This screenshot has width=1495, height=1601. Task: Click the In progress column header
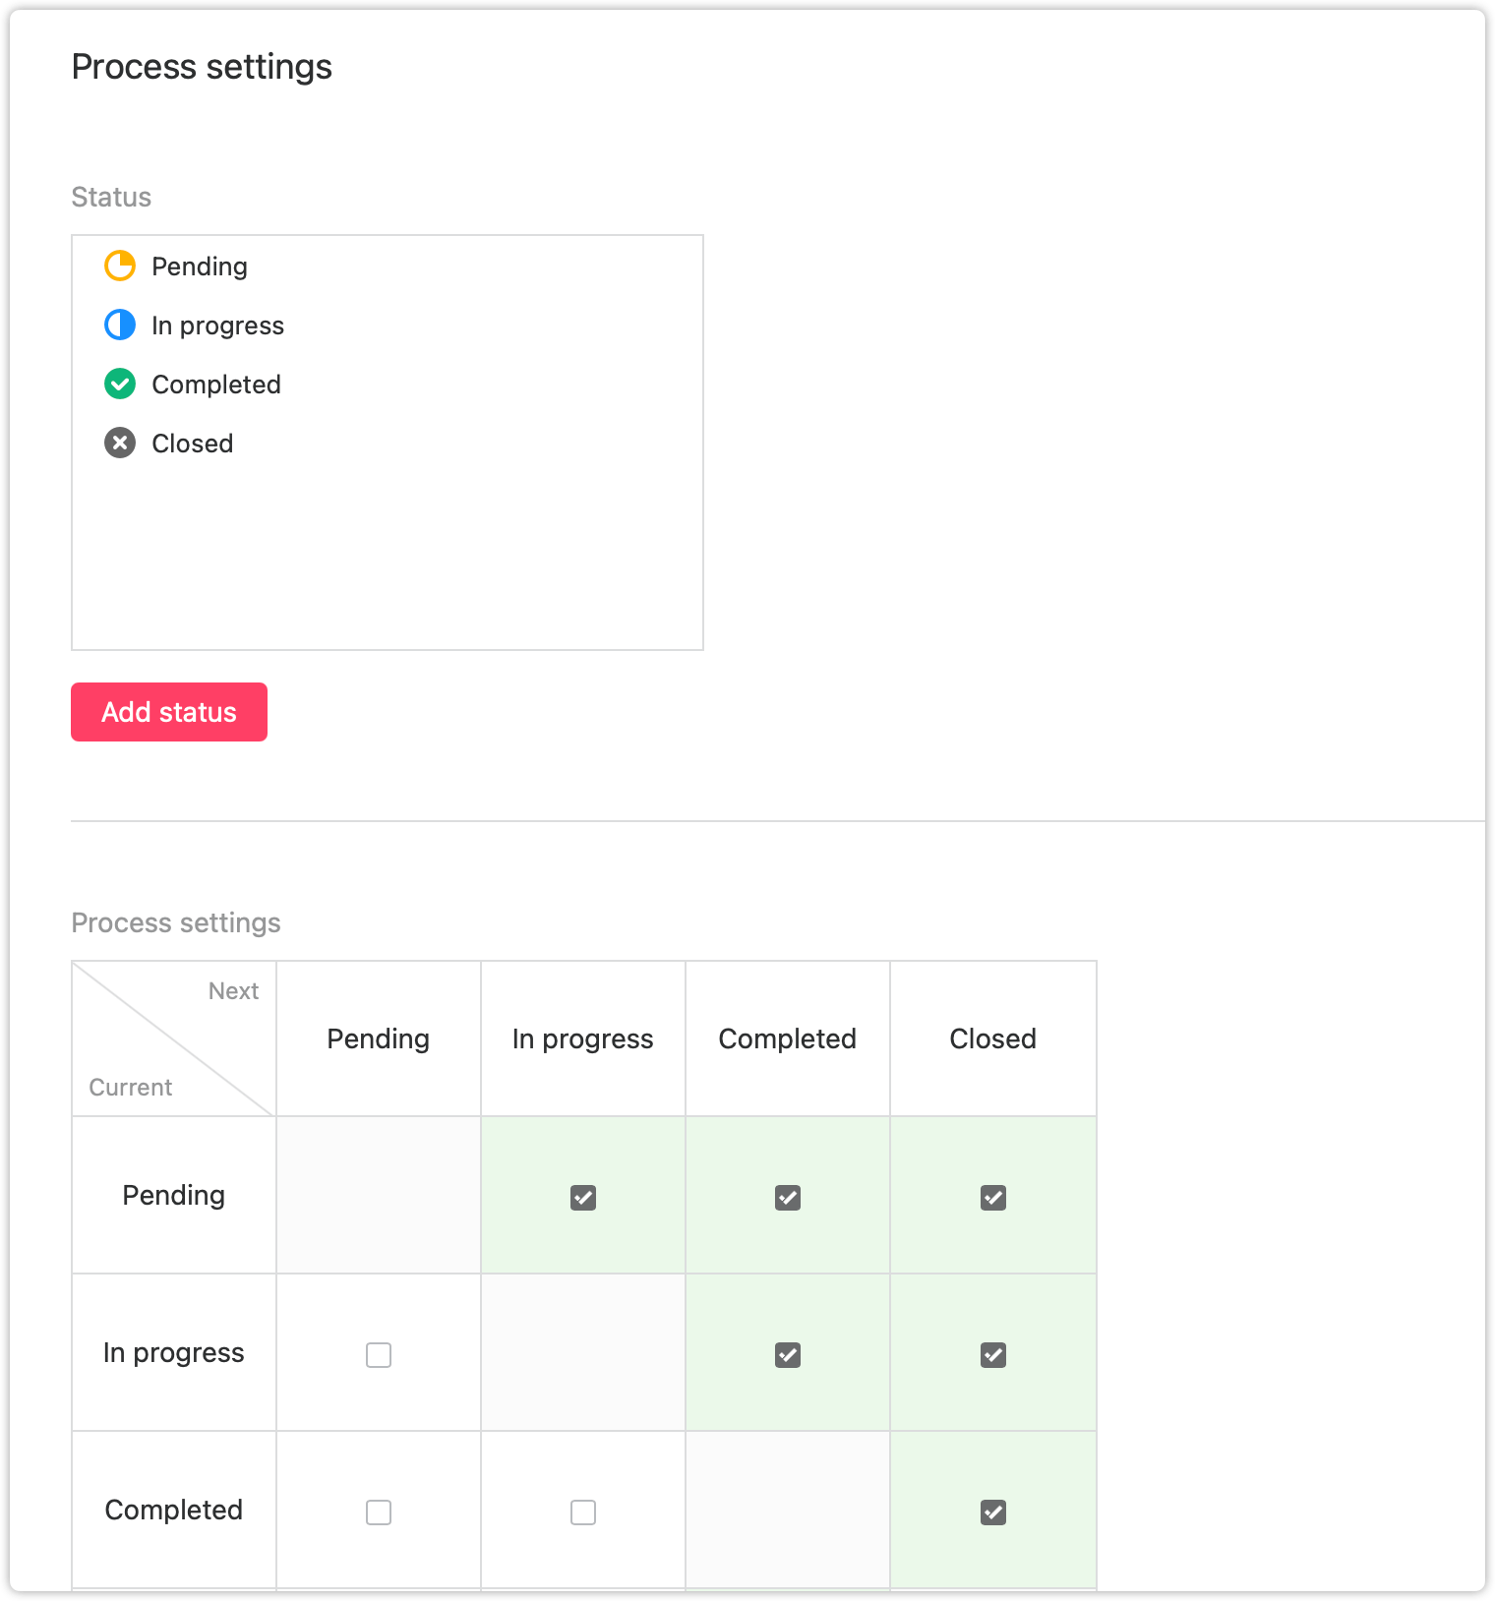[x=583, y=1038]
